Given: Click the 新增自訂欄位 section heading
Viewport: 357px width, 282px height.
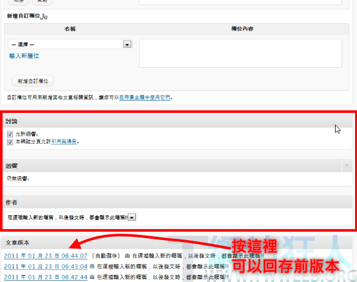Looking at the screenshot, I should 27,16.
